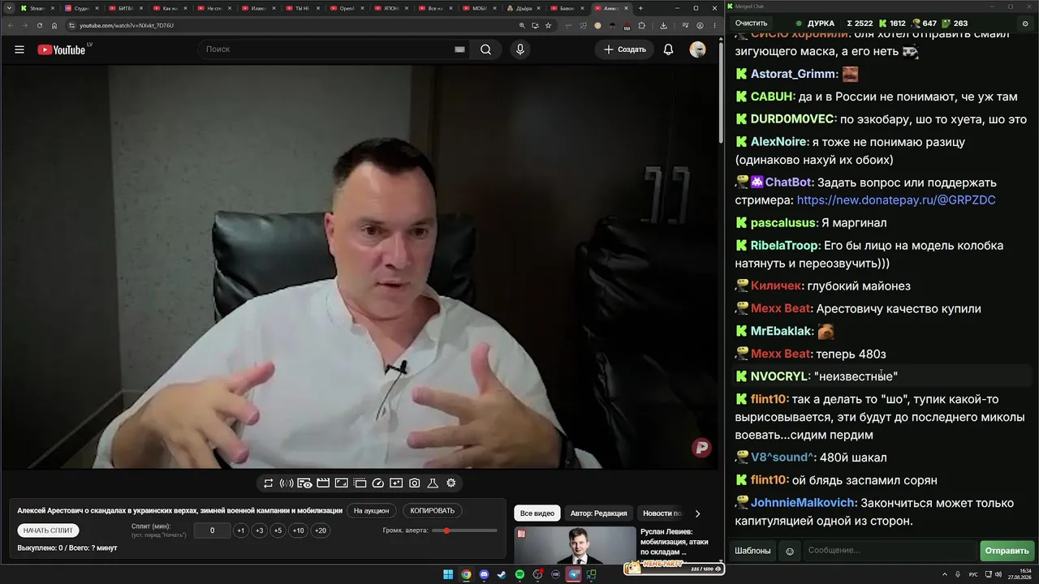
Task: Select the Автор: Редакция filter chip
Action: (x=598, y=513)
